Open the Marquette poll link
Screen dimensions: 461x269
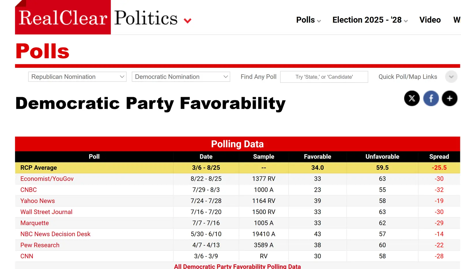[x=35, y=223]
